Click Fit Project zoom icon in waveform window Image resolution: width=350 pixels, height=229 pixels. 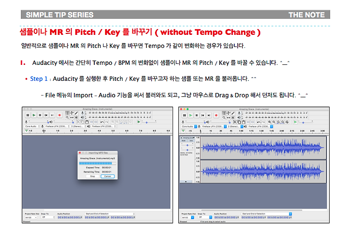coord(282,122)
